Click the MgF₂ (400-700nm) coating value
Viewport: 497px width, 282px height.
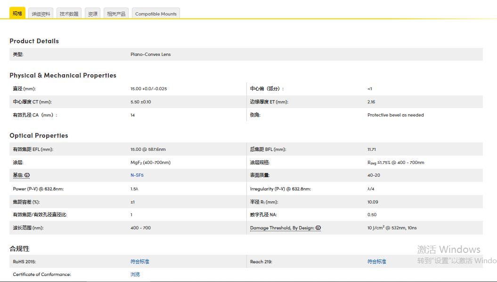click(150, 163)
